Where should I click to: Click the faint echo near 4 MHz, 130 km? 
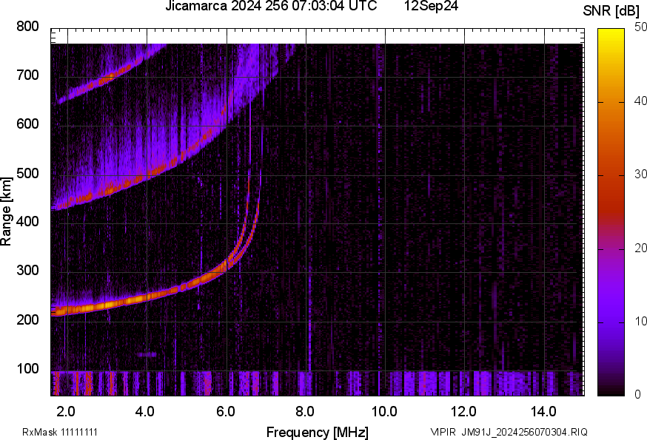point(147,354)
